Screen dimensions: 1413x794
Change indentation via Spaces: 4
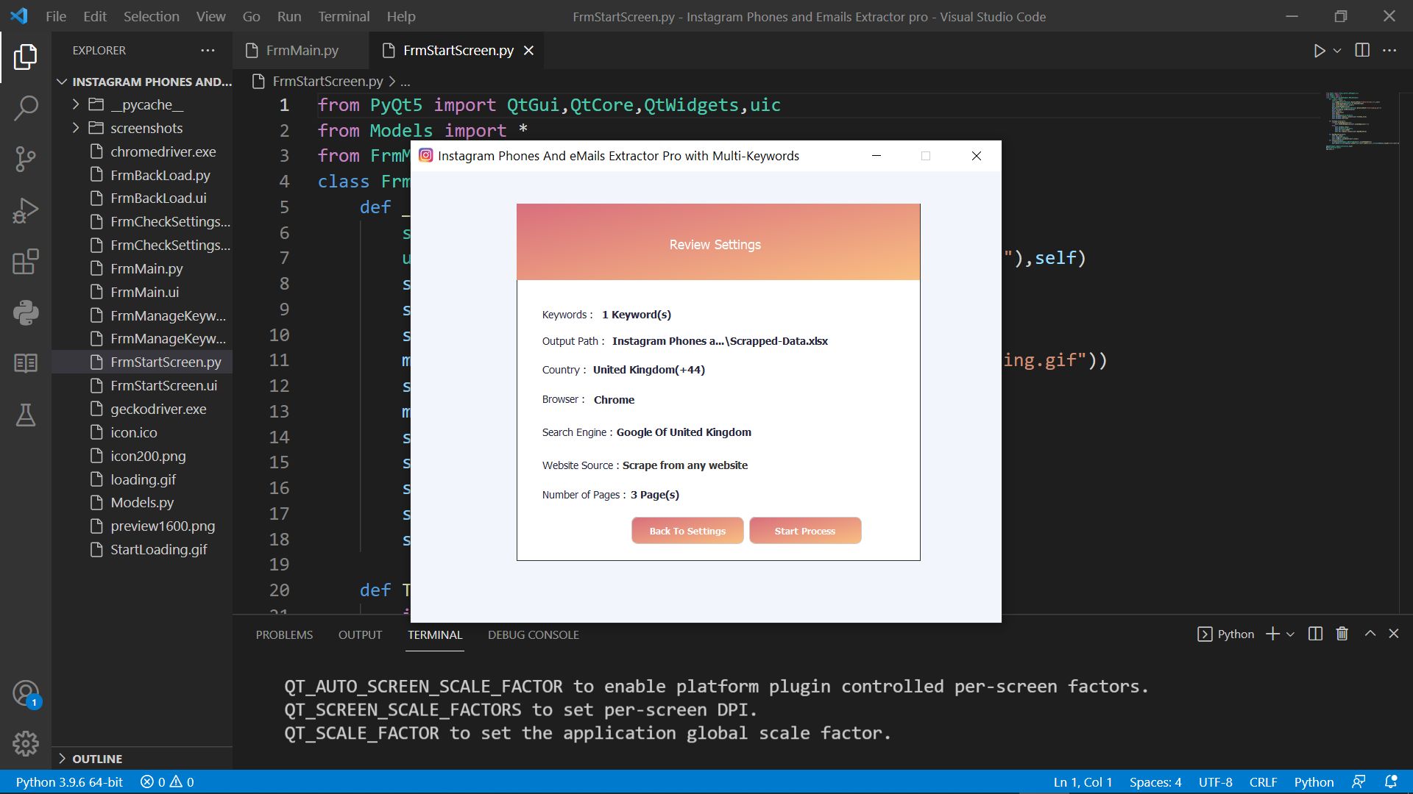(1155, 782)
